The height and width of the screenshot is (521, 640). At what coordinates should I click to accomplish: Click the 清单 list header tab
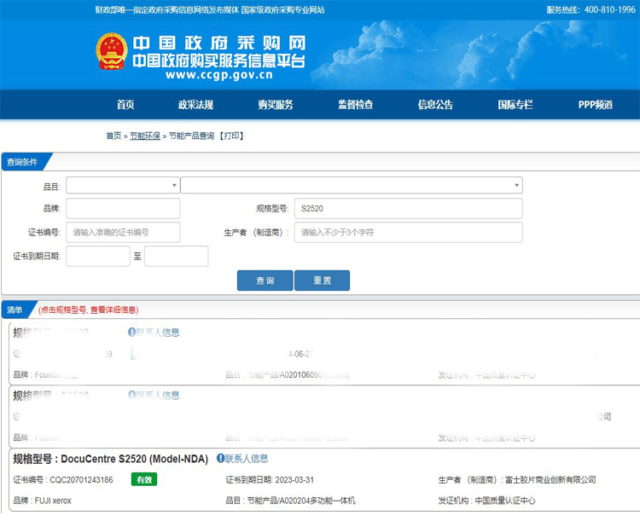pyautogui.click(x=15, y=310)
